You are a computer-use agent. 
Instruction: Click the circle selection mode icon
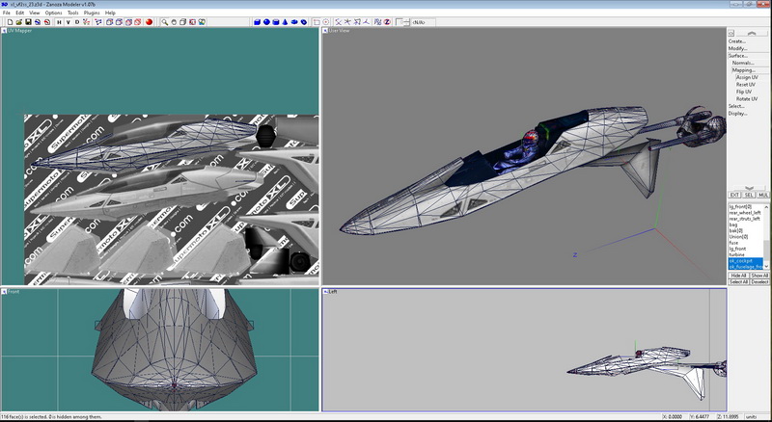click(326, 22)
